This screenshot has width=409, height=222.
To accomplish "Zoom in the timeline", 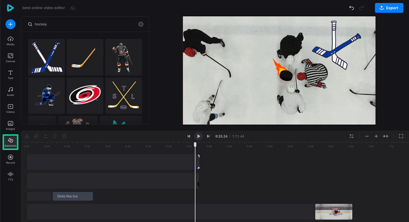I will 376,136.
